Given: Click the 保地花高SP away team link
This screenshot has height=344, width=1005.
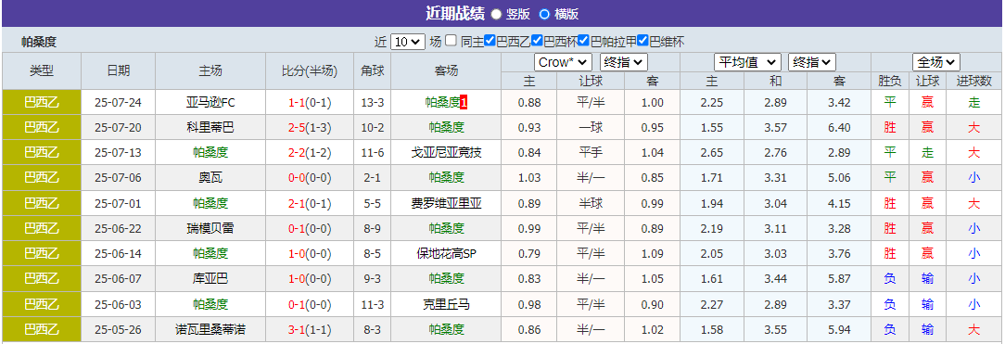Looking at the screenshot, I should click(x=446, y=254).
